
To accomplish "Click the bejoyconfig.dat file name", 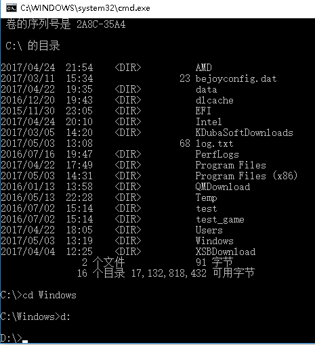I will click(236, 78).
